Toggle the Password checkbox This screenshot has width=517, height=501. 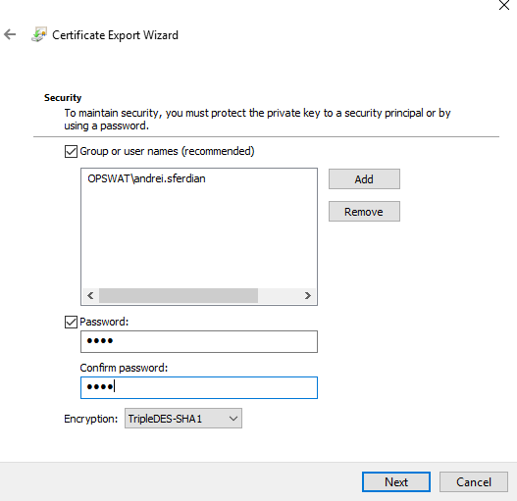click(x=71, y=322)
